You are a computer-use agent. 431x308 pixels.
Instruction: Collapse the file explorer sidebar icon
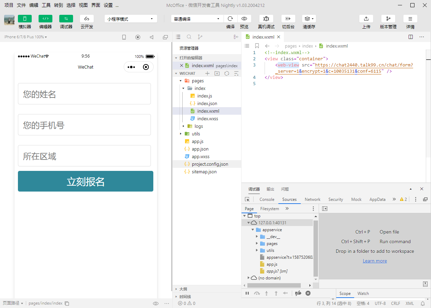tap(236, 37)
